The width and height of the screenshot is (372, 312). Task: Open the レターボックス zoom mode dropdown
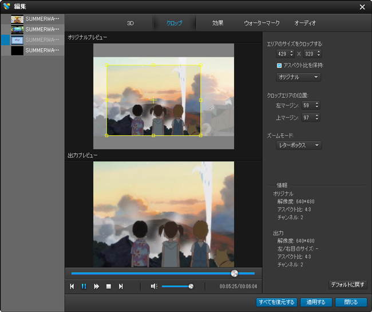click(299, 145)
